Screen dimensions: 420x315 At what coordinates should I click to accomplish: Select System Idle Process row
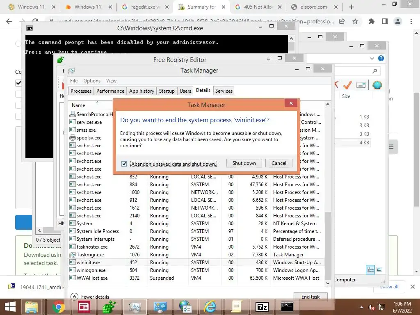196,231
